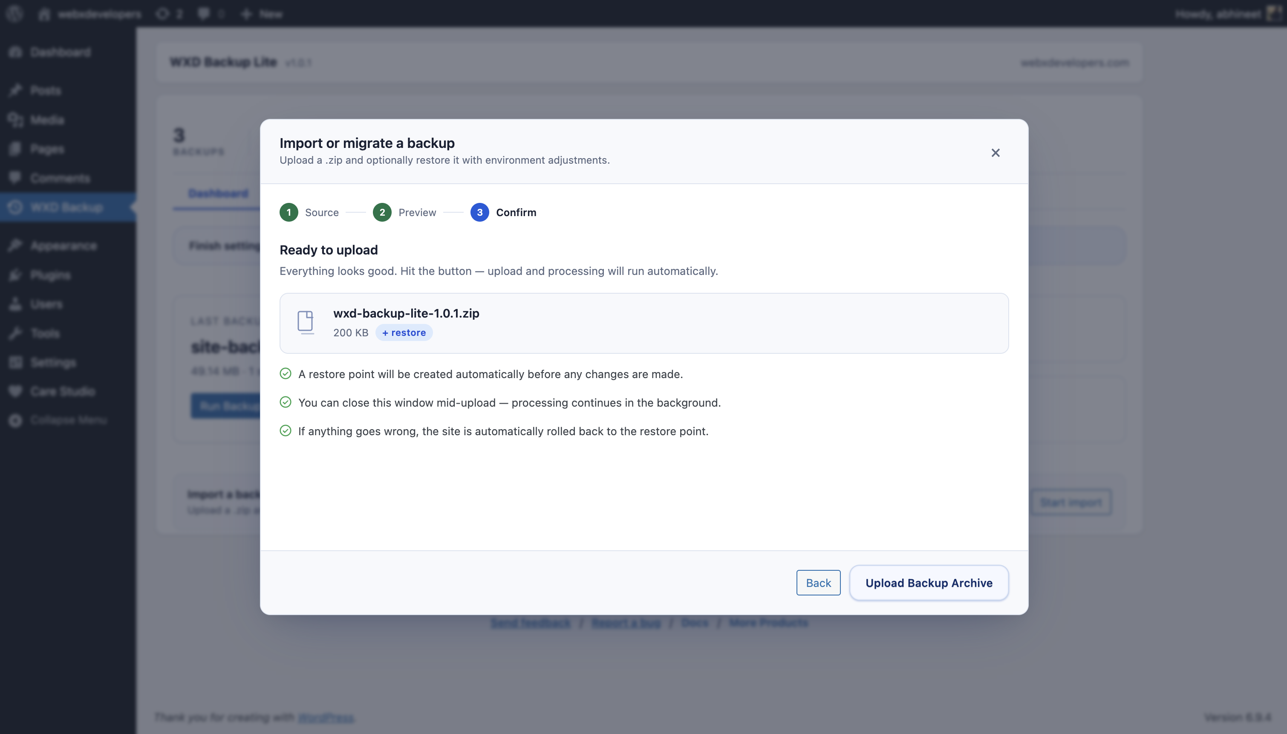Image resolution: width=1287 pixels, height=734 pixels.
Task: Open WXD Backup in the sidebar
Action: click(x=67, y=207)
